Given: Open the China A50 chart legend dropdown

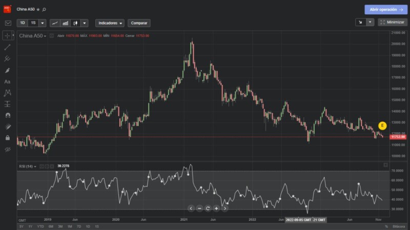Looking at the screenshot, I should (32, 36).
